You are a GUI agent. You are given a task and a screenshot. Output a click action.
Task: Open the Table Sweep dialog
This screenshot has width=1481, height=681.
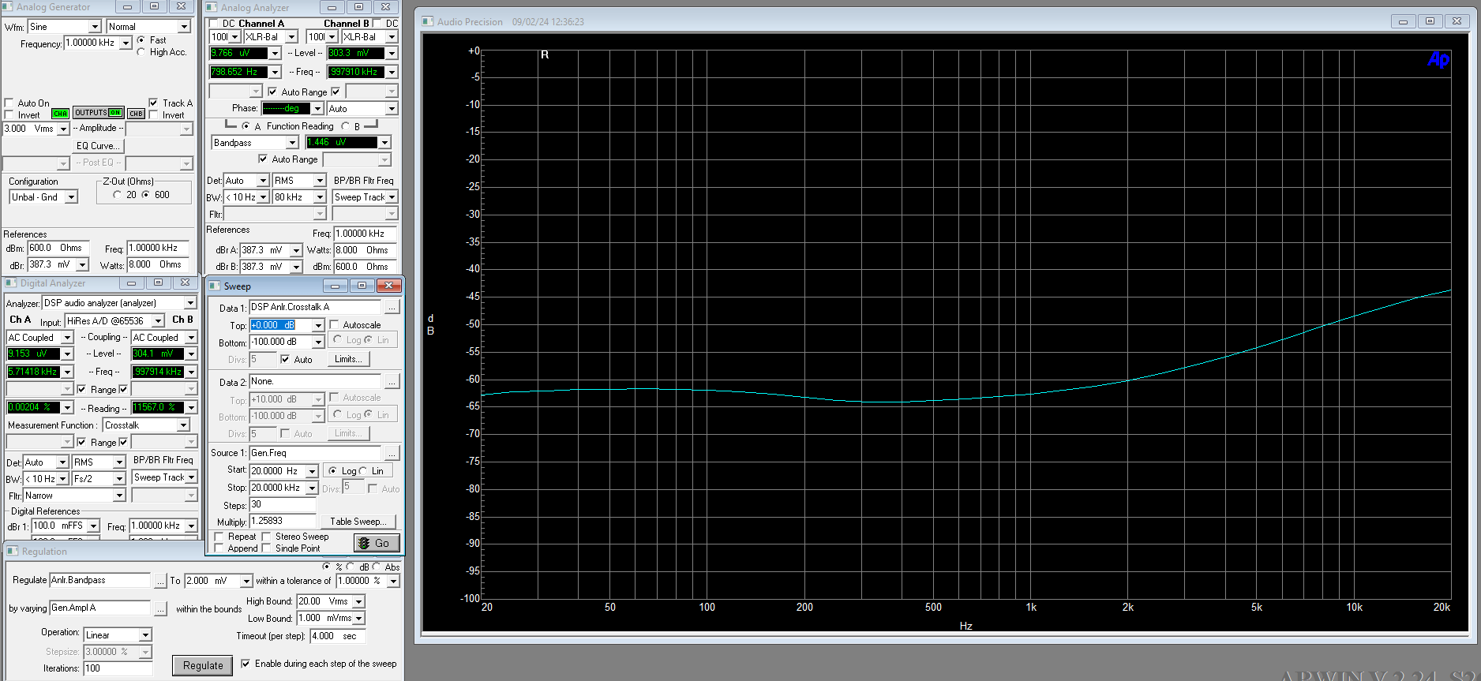358,522
